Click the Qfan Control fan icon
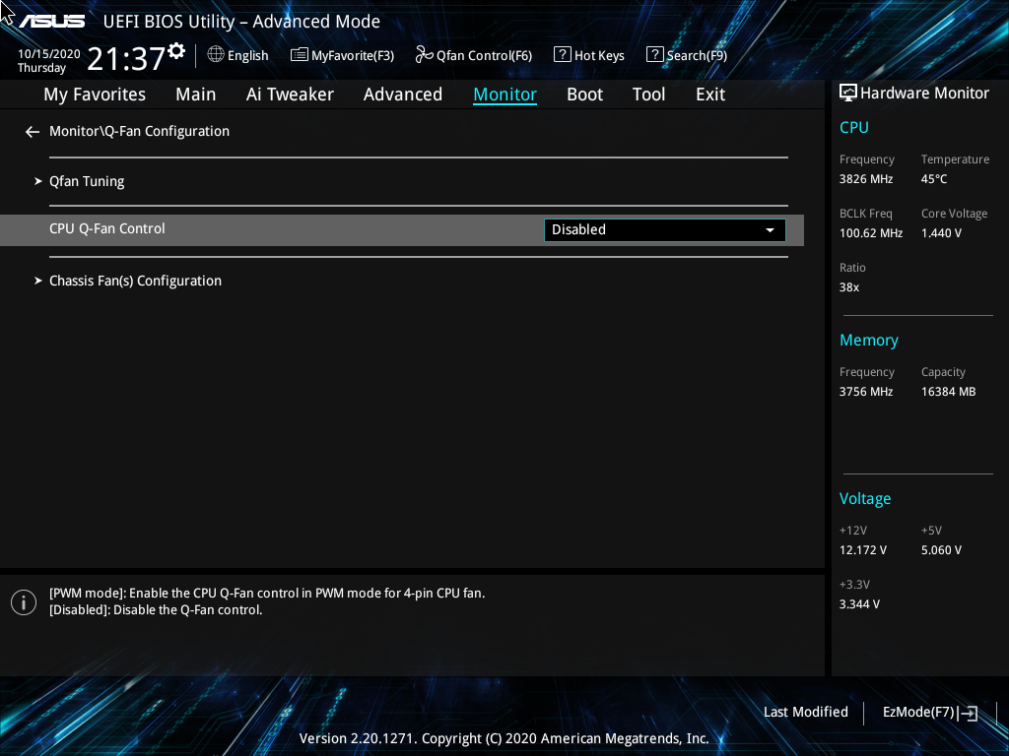Image resolution: width=1009 pixels, height=756 pixels. [424, 55]
